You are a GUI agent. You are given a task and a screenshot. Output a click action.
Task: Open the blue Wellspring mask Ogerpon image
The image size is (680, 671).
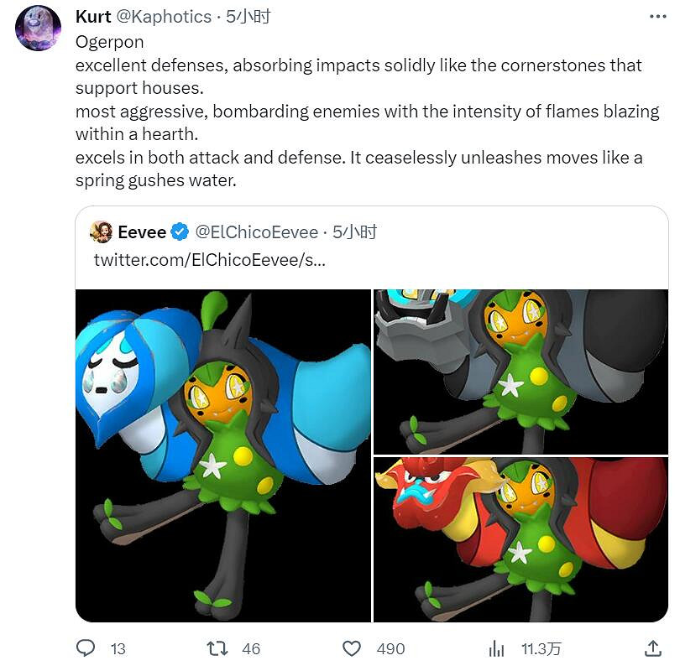coord(223,455)
